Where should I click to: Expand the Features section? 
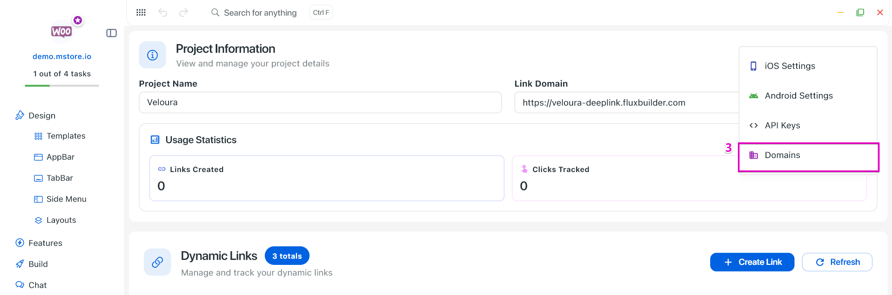(45, 243)
